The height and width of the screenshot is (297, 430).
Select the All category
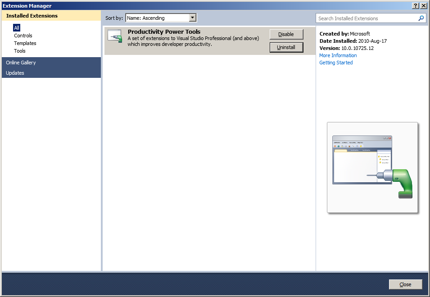coord(17,27)
